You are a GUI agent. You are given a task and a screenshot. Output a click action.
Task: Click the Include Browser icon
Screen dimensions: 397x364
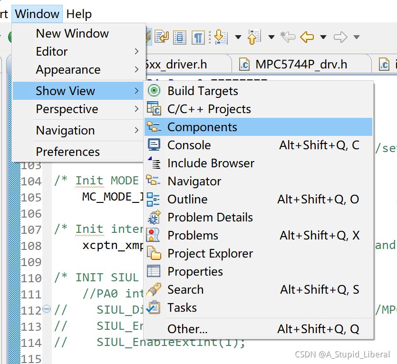click(154, 163)
